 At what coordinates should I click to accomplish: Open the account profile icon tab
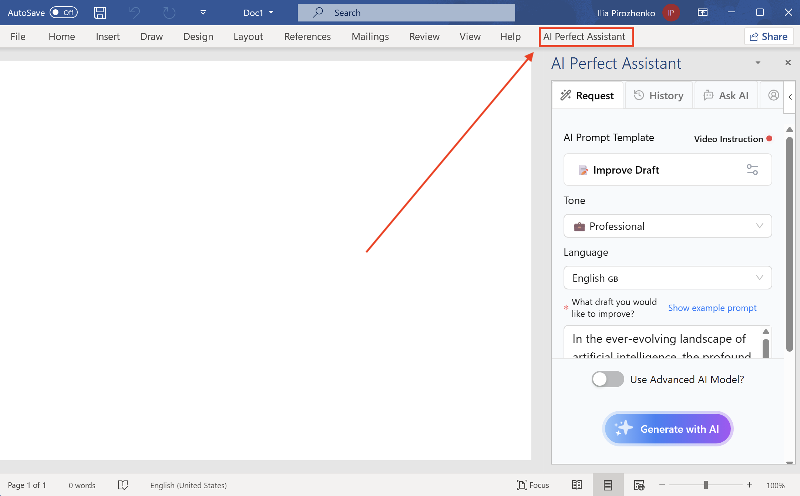coord(773,95)
